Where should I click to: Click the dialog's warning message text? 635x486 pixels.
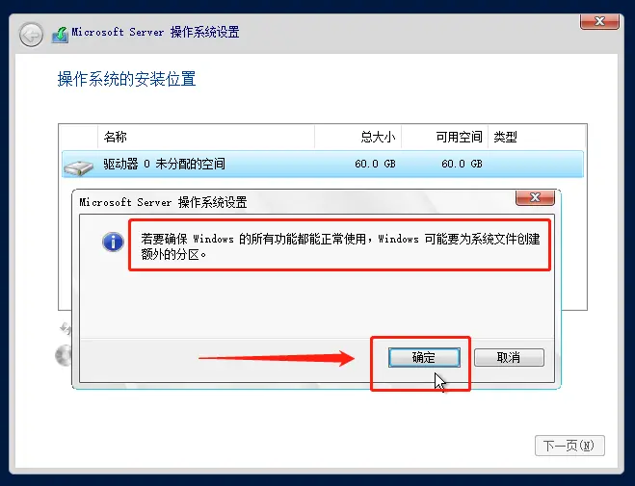340,246
